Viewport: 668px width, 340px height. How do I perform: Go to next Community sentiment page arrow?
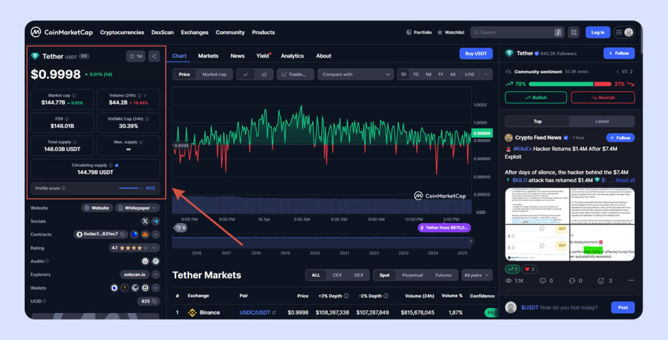coord(631,72)
